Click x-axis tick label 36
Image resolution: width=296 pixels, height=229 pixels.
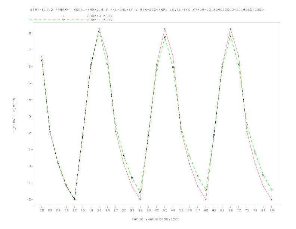140,210
